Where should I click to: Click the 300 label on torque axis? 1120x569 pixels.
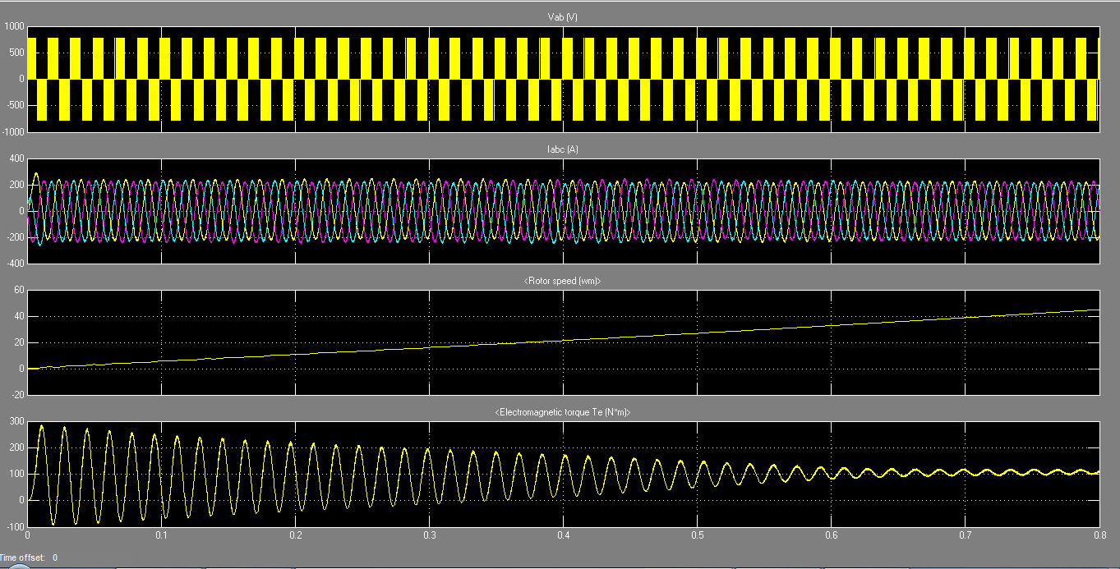[x=17, y=422]
